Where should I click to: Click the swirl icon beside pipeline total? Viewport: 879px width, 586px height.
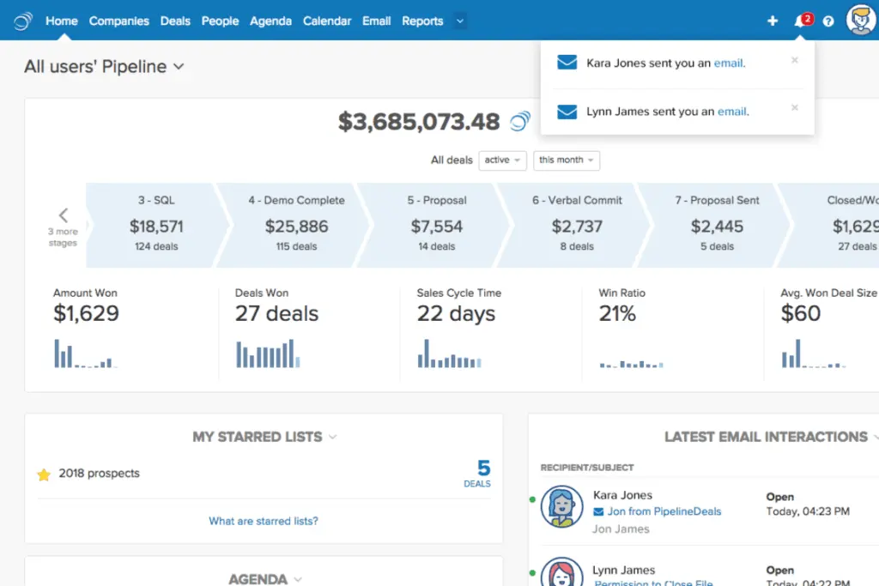click(519, 121)
